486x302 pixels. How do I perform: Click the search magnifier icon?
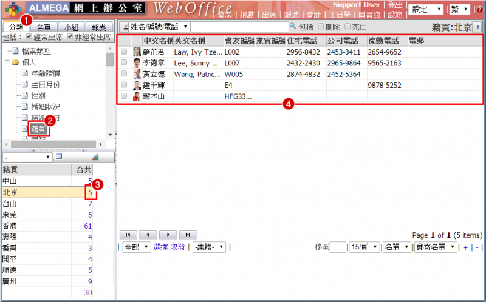[x=293, y=27]
